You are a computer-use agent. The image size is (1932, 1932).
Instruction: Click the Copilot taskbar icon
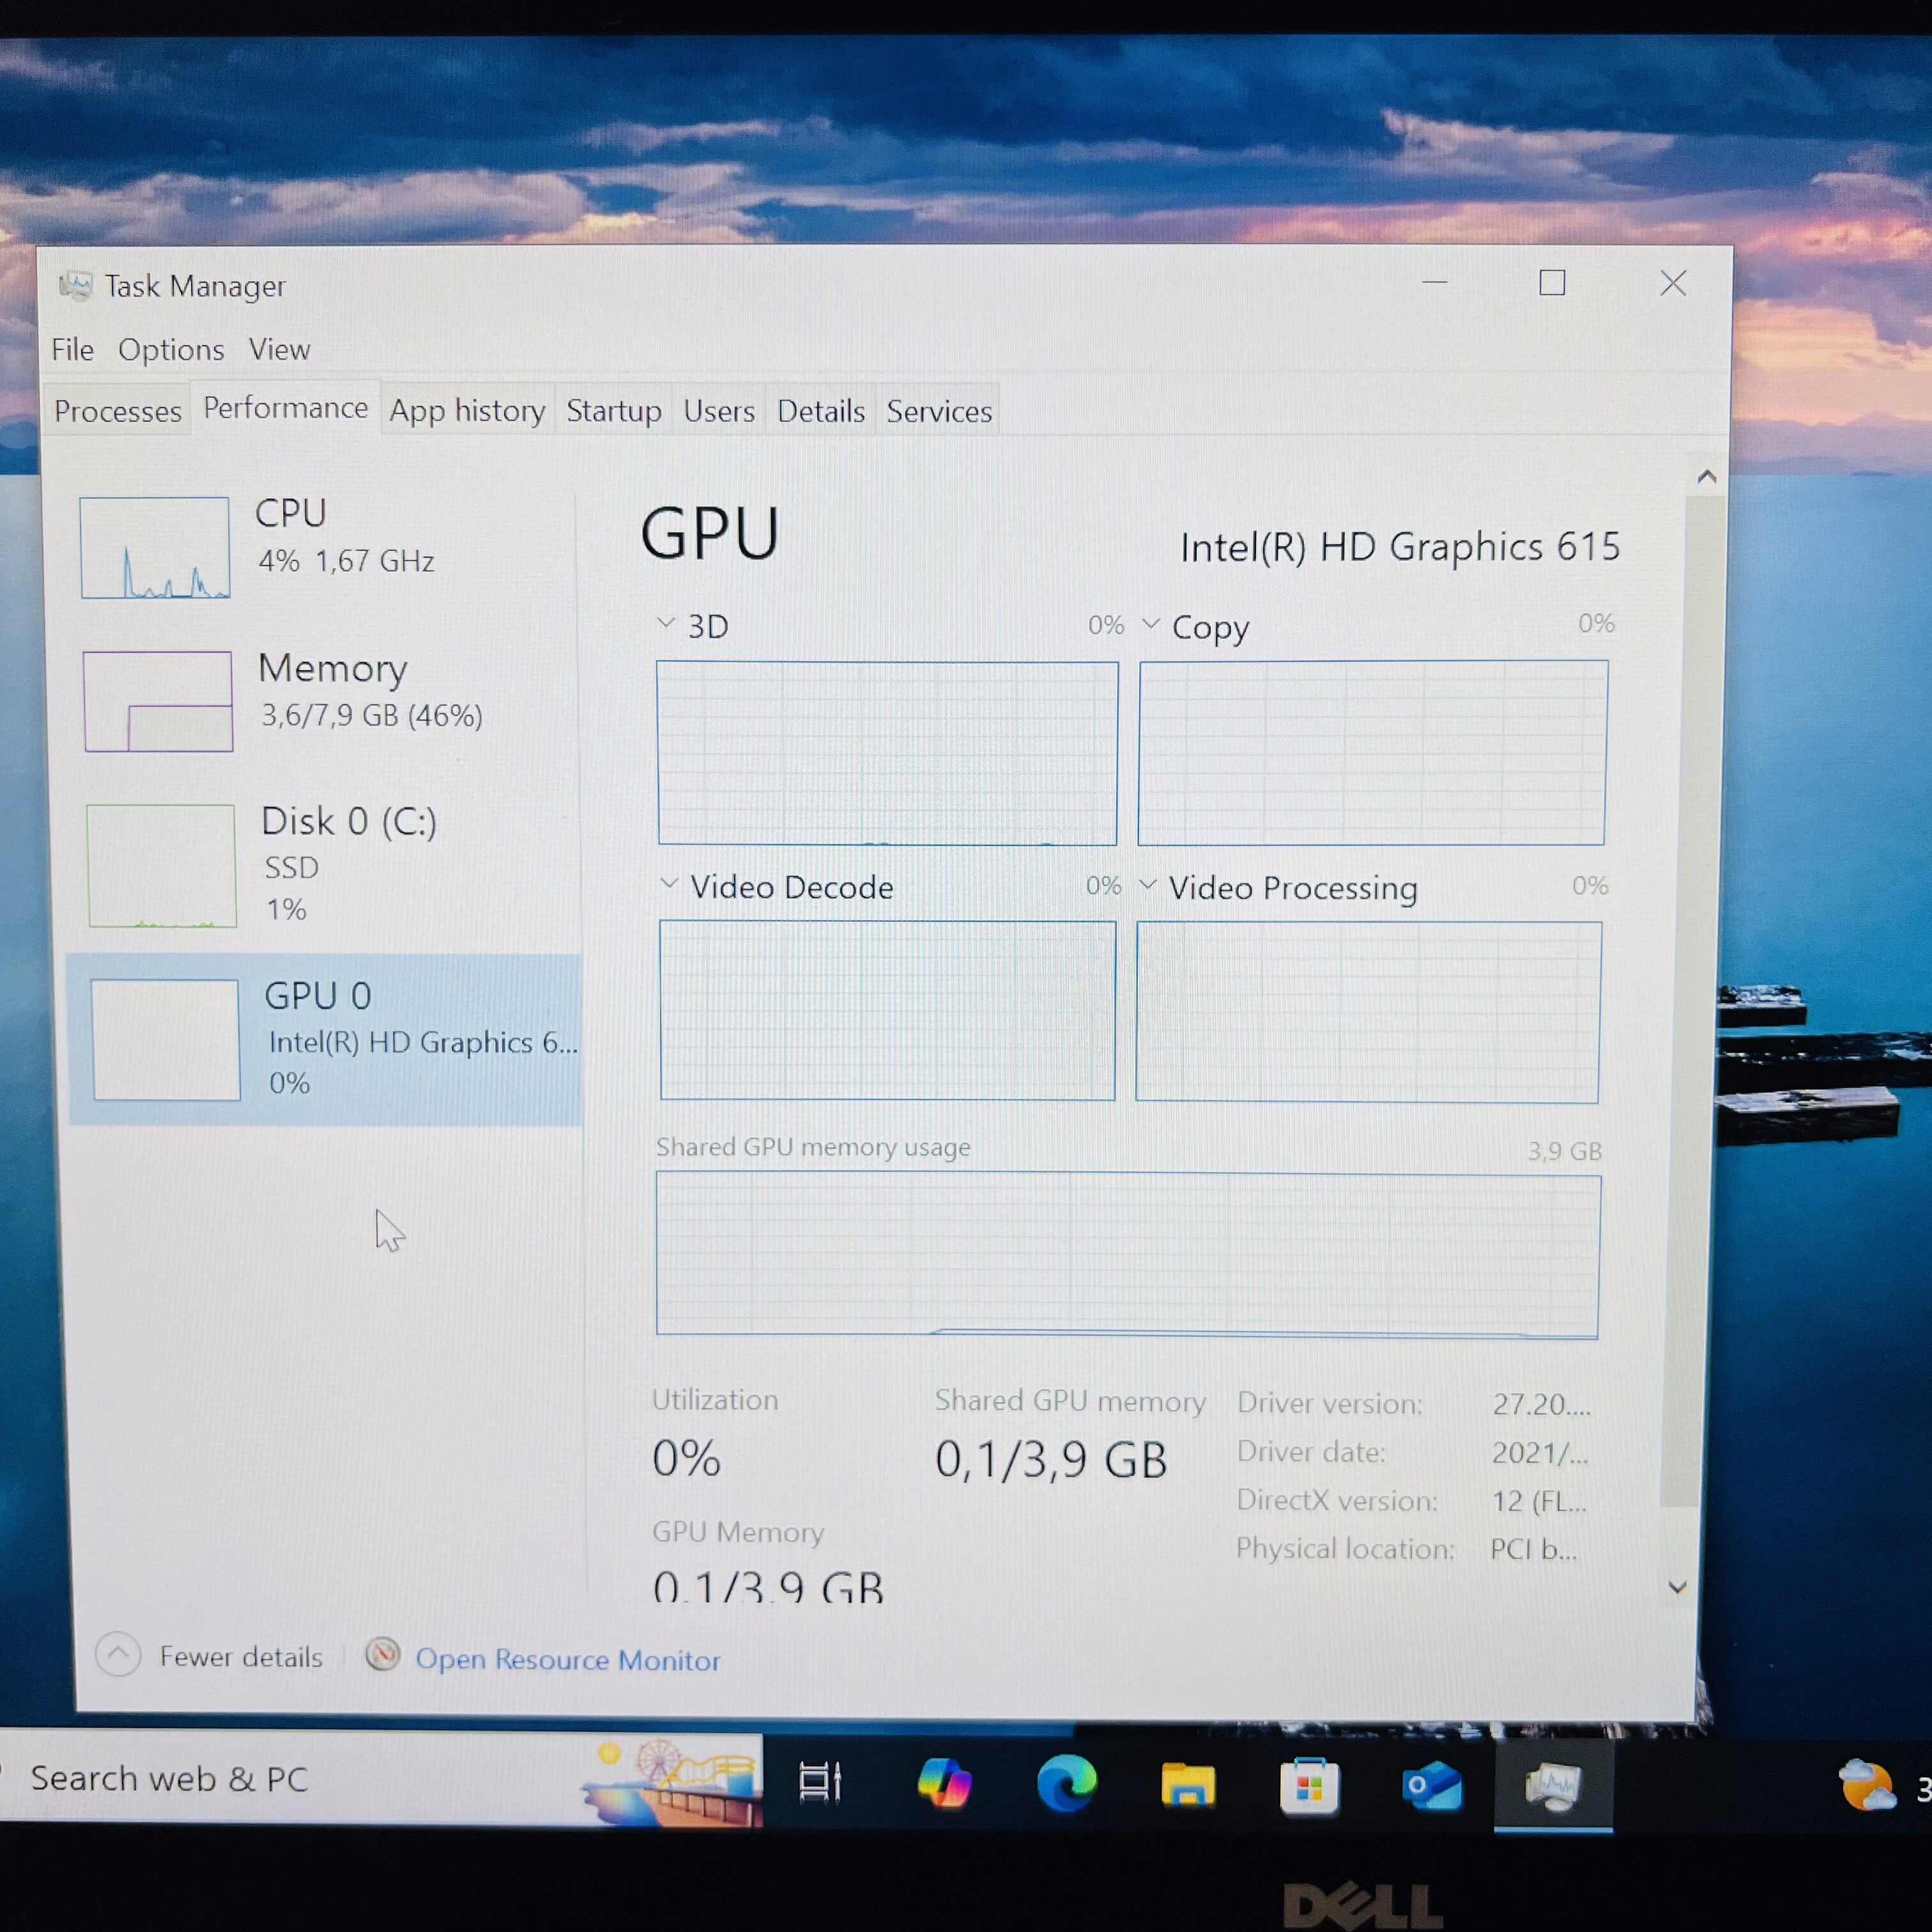(x=944, y=1783)
